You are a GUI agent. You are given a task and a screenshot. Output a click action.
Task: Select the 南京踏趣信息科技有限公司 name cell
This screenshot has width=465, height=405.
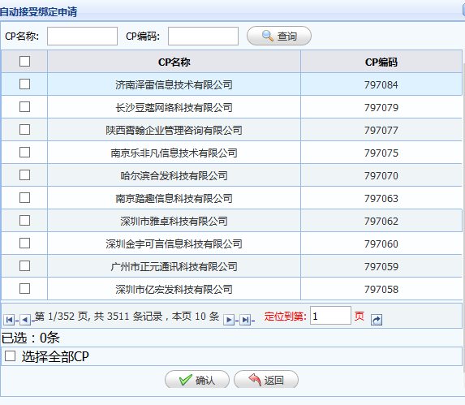point(174,198)
